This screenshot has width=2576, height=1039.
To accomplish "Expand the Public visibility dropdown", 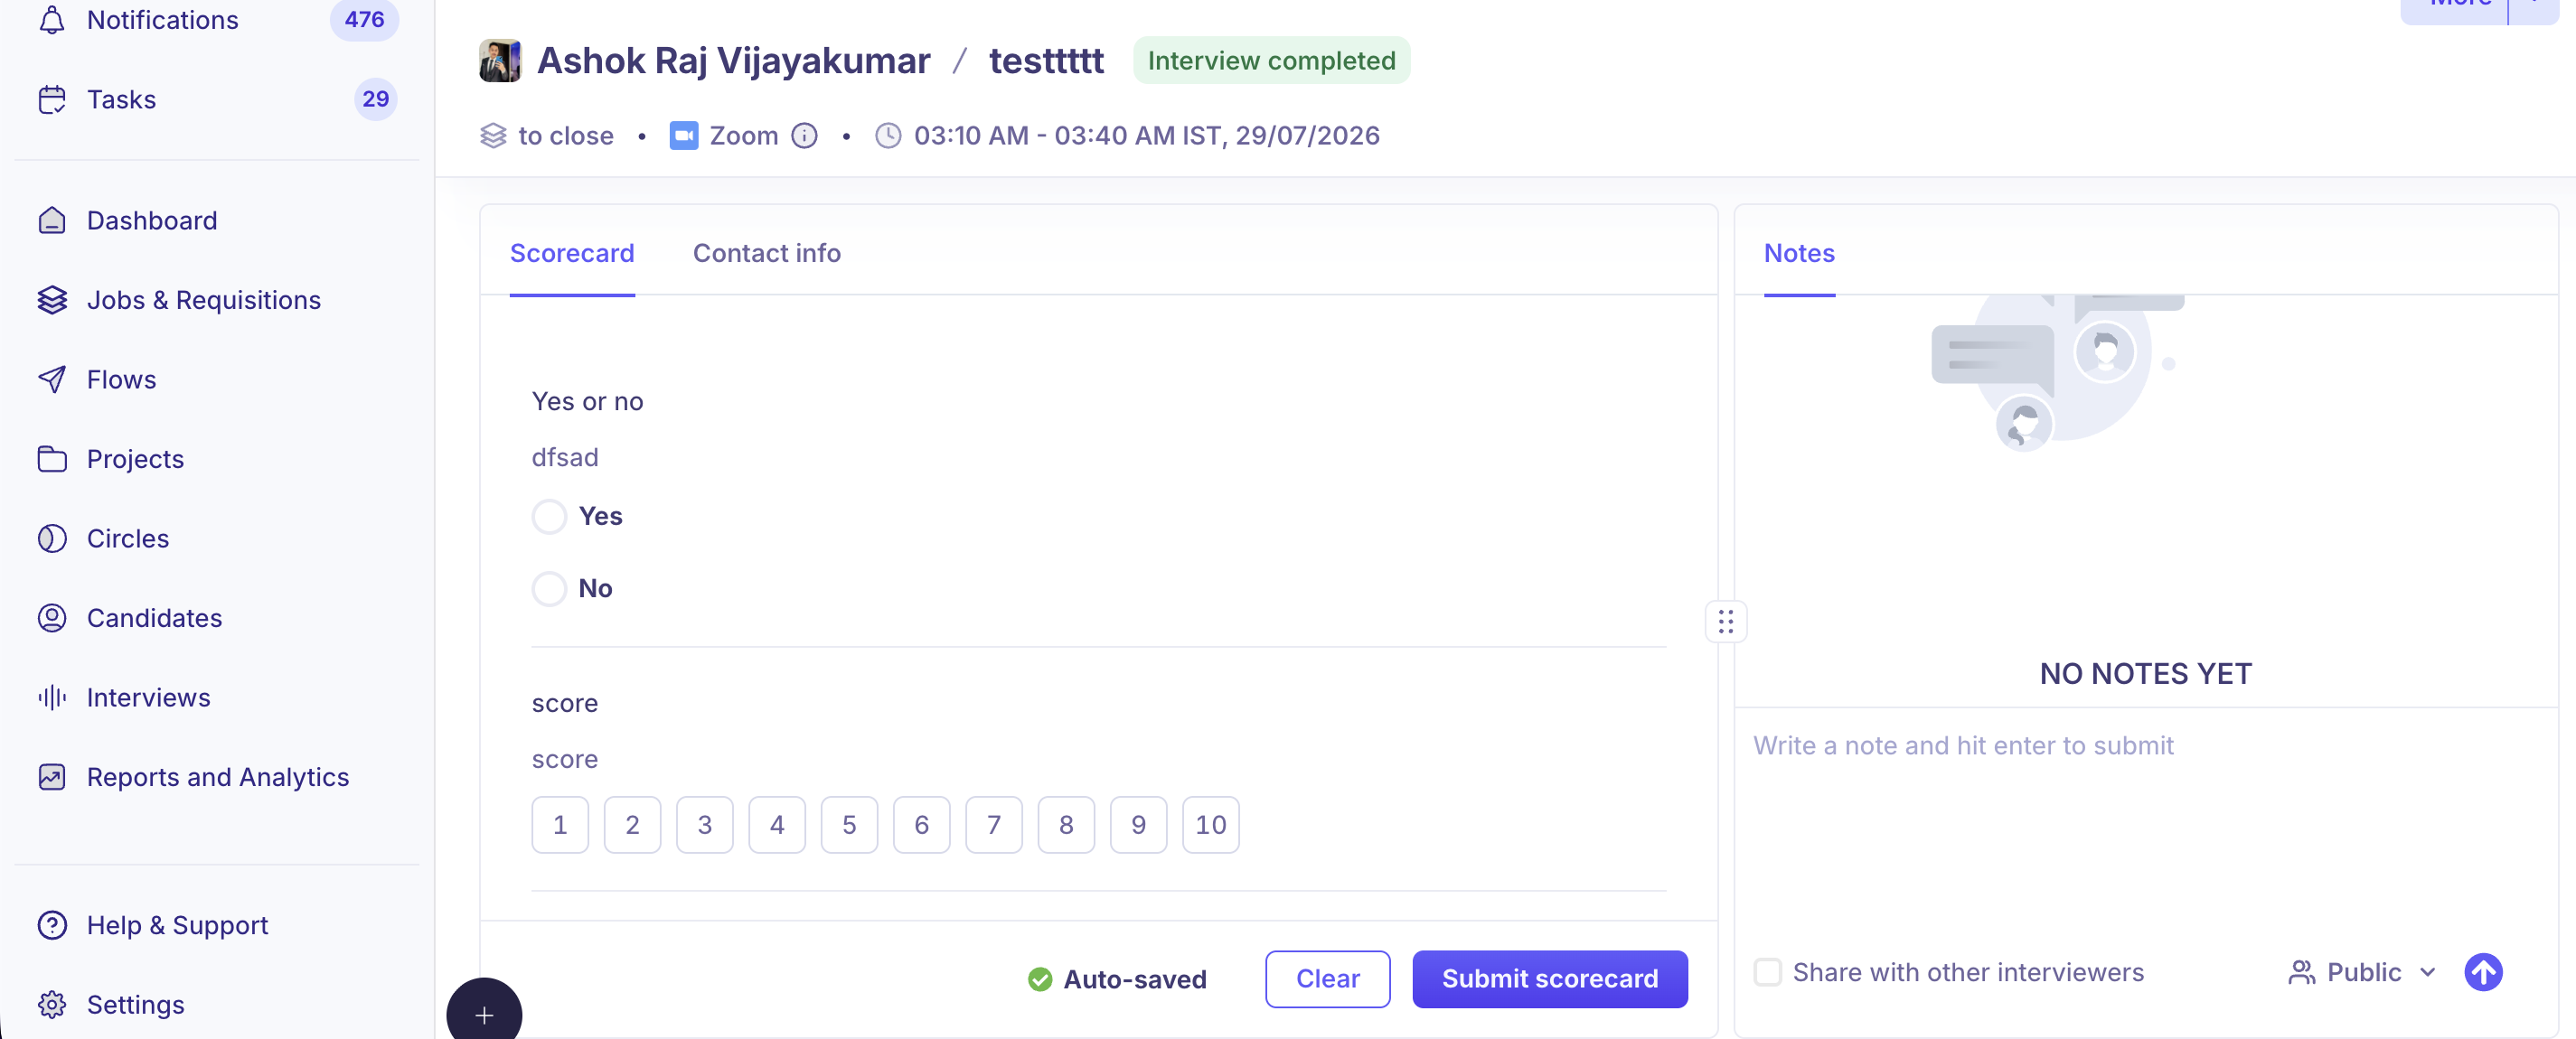I will coord(2362,972).
